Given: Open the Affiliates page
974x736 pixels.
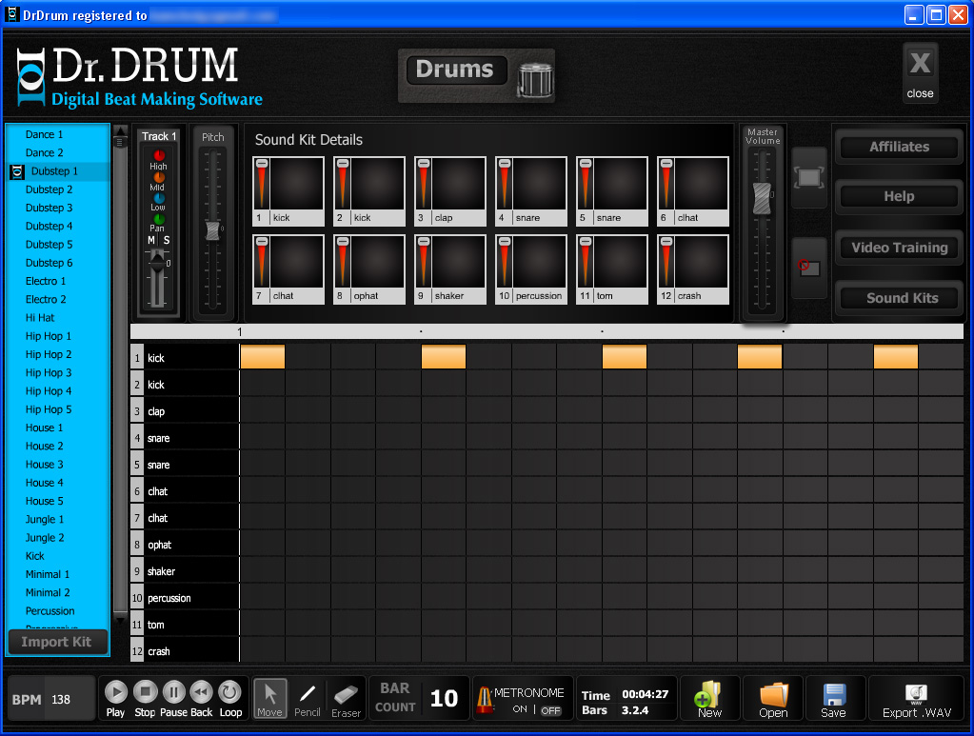Looking at the screenshot, I should pos(899,148).
